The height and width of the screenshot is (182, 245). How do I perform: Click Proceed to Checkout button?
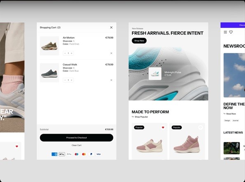pos(77,138)
